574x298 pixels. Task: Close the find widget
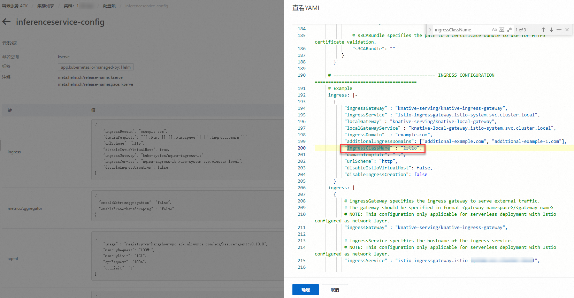coord(567,30)
